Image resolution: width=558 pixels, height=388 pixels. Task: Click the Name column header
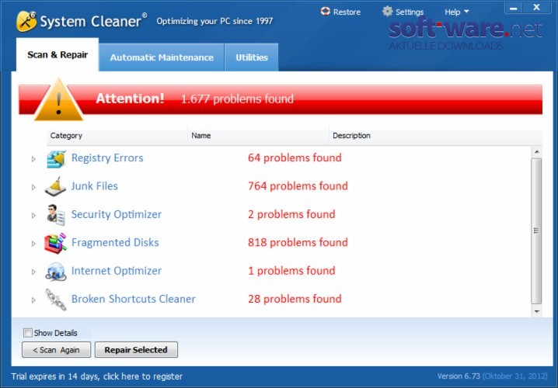[x=258, y=135]
